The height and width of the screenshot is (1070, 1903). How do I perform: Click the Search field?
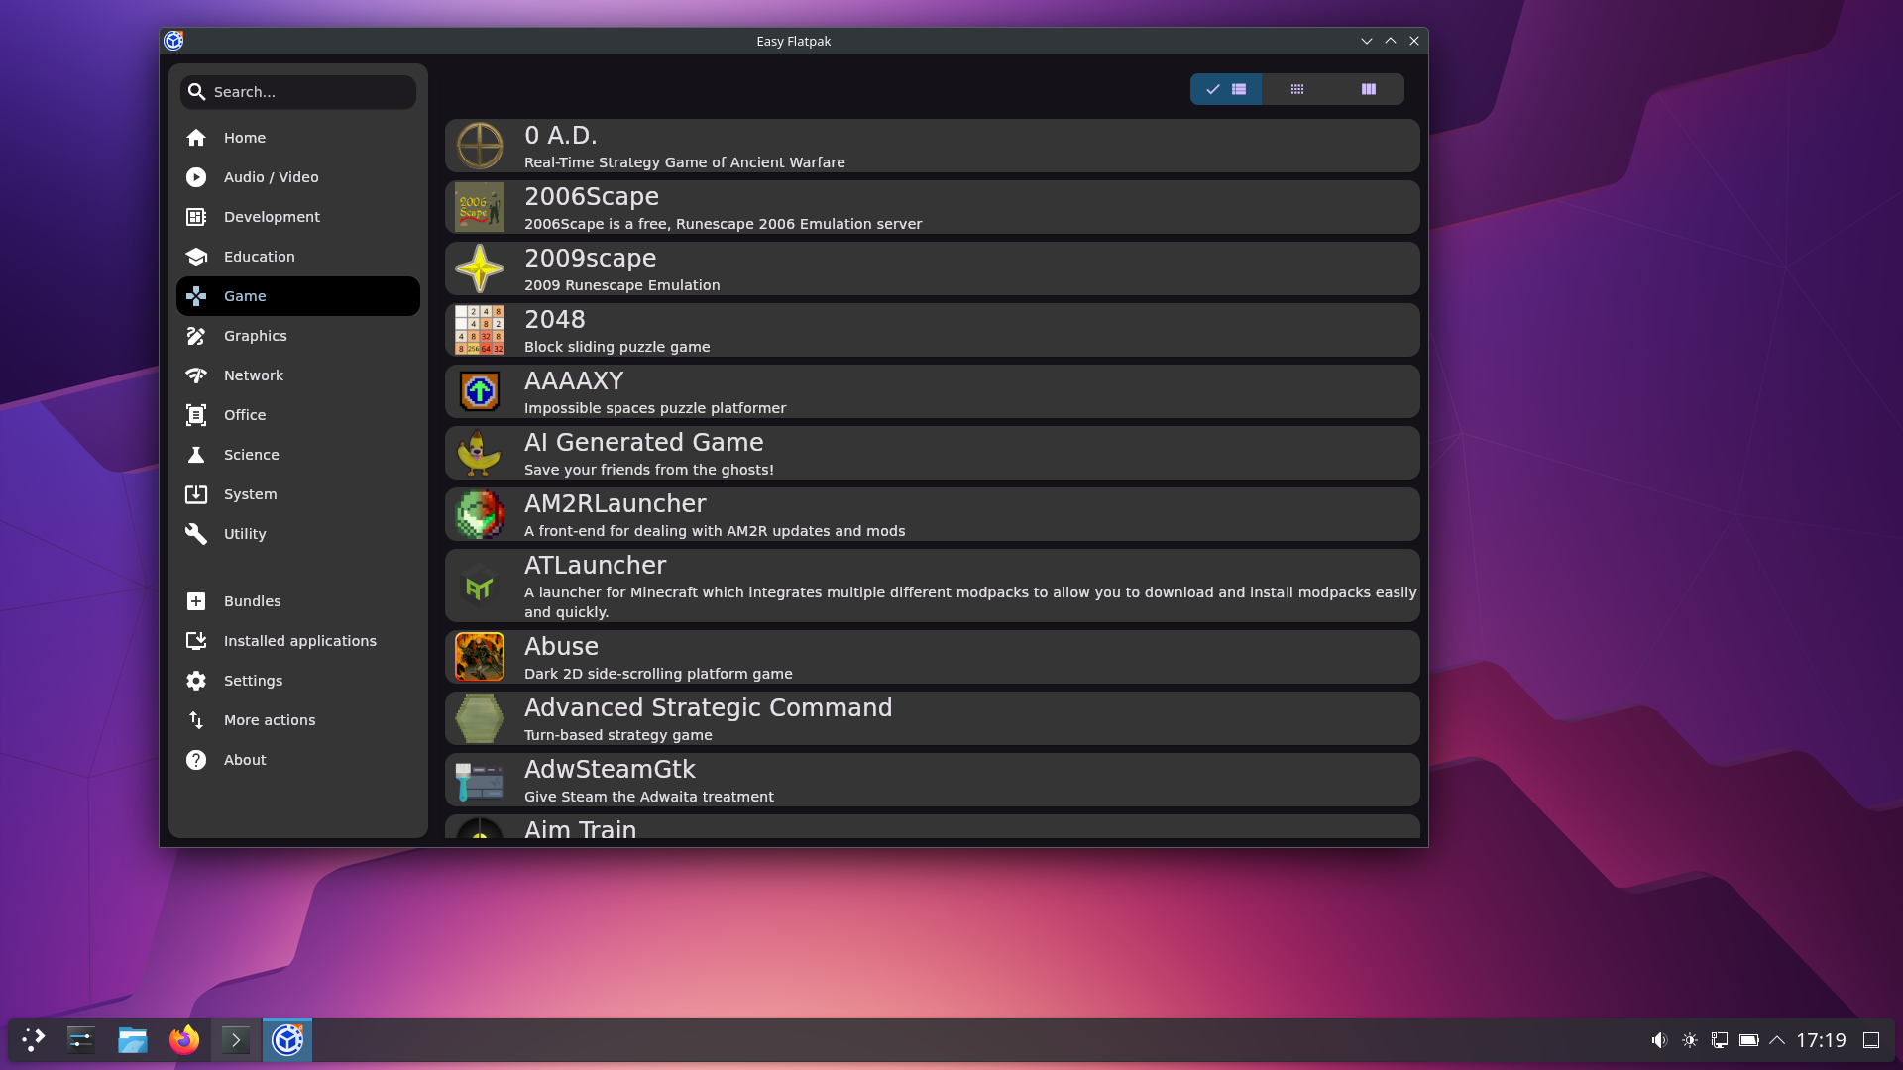pos(297,92)
